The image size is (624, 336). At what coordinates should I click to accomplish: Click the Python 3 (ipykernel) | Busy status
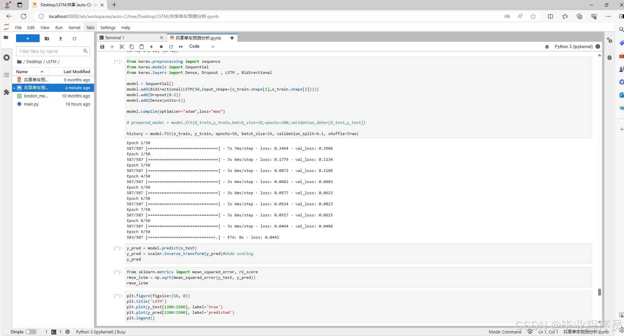pyautogui.click(x=101, y=332)
